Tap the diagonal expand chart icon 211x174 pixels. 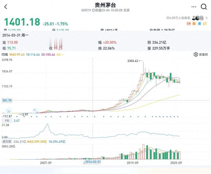pos(36,111)
